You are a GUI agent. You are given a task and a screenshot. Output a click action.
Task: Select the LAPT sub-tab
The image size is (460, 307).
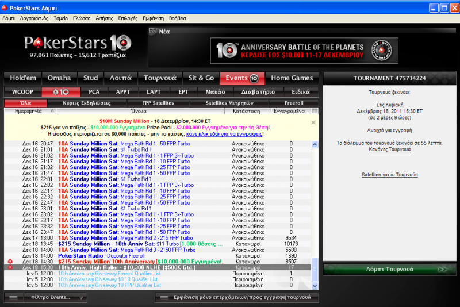click(x=154, y=92)
